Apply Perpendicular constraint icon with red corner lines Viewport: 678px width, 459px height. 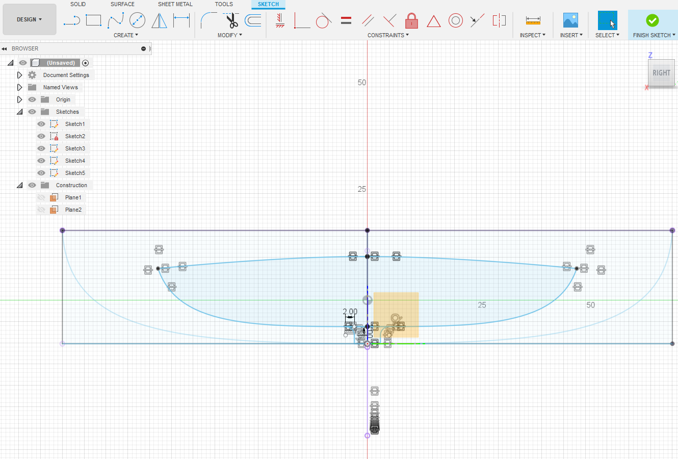pos(302,20)
